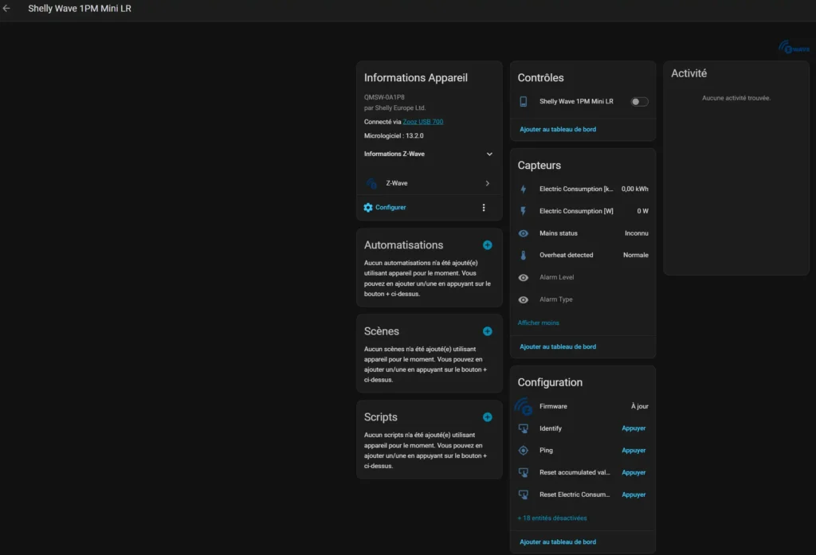This screenshot has height=555, width=816.
Task: Go back with the top-left arrow
Action: 6,8
